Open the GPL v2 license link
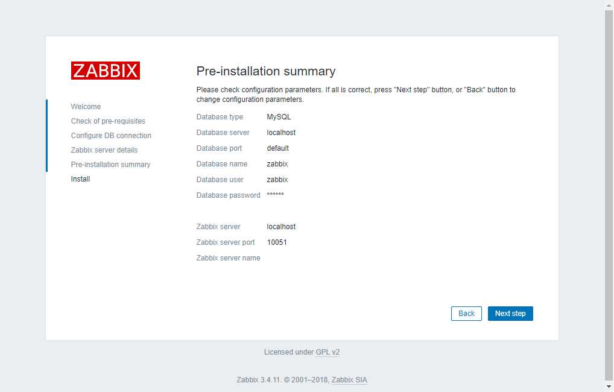The image size is (614, 392). [328, 352]
